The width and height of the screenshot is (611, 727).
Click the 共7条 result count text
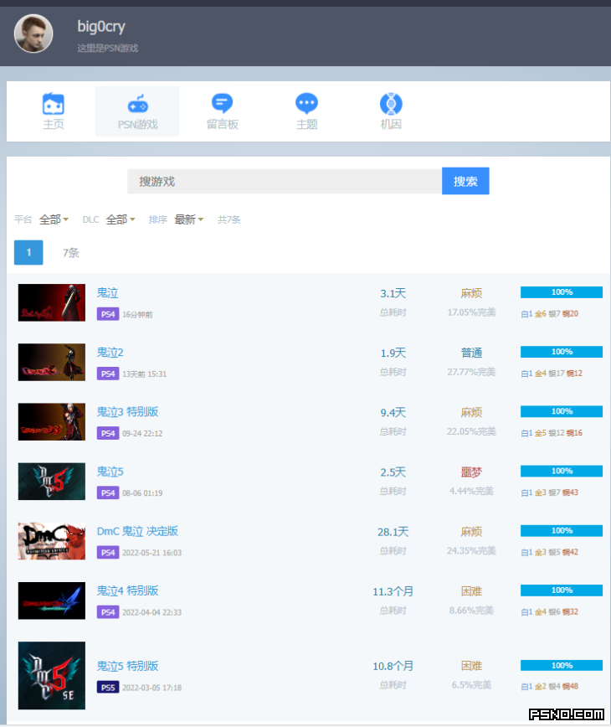point(229,219)
